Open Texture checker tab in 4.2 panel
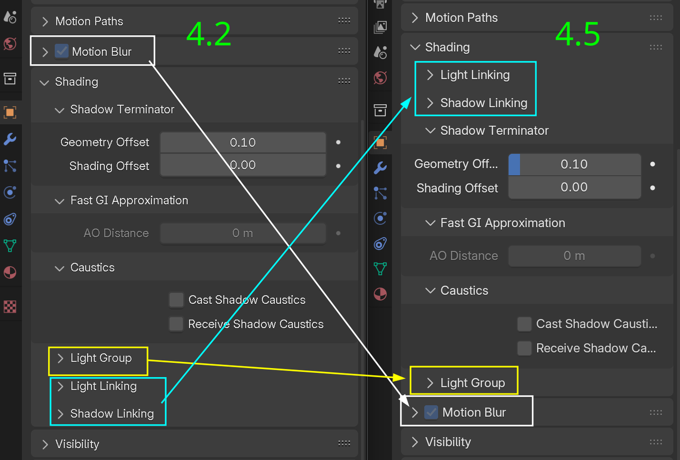 coord(10,306)
